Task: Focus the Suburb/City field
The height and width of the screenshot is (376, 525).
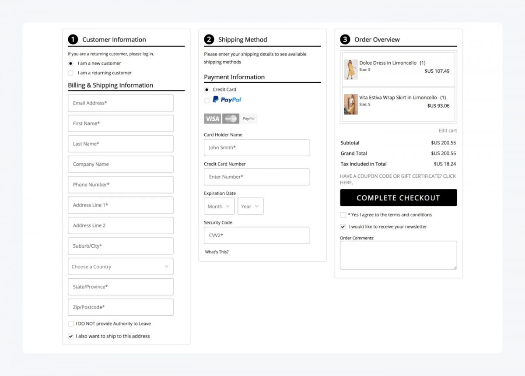Action: (x=121, y=246)
